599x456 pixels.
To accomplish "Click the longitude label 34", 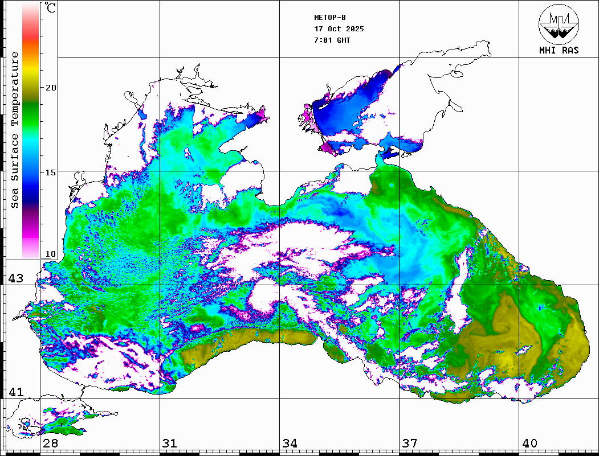I will tap(289, 443).
